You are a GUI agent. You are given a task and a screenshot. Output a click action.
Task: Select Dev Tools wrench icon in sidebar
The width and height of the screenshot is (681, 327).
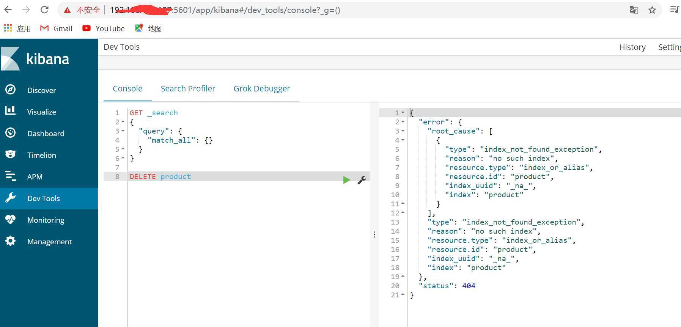click(x=11, y=198)
